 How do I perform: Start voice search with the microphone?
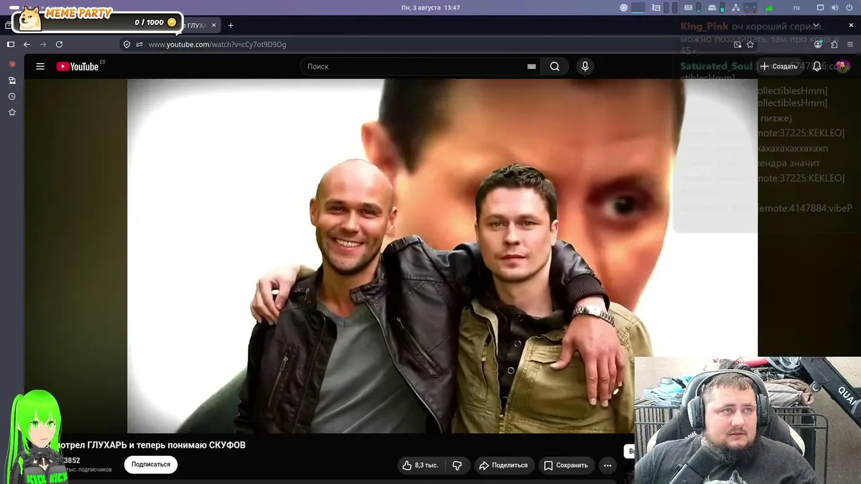pos(585,67)
